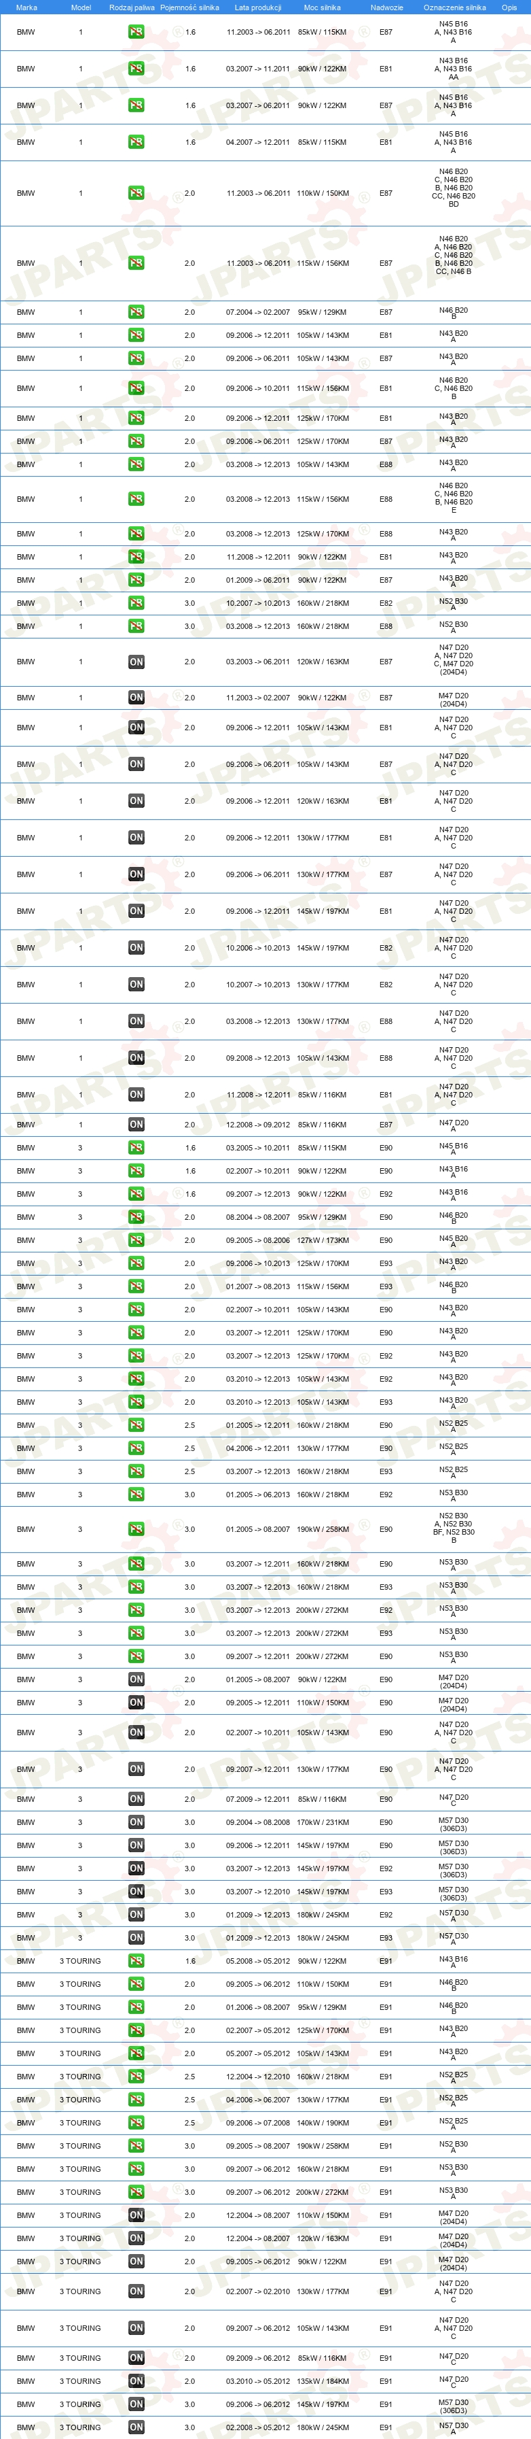The width and height of the screenshot is (531, 2439).
Task: Click the Lata produkcji column header
Action: click(x=258, y=7)
